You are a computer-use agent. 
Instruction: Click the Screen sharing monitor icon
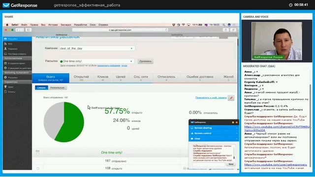(192, 128)
